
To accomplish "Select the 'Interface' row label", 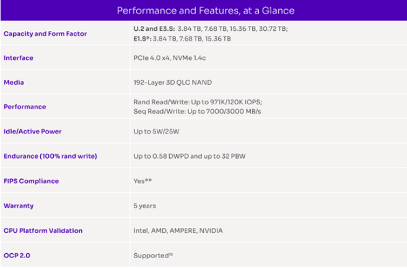I will pyautogui.click(x=19, y=58).
